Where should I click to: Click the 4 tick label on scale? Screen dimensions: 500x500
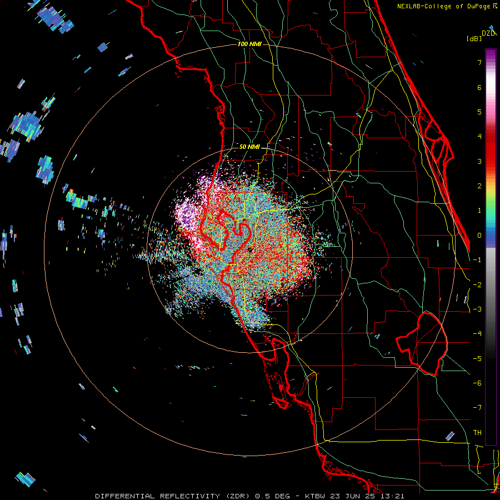479,137
